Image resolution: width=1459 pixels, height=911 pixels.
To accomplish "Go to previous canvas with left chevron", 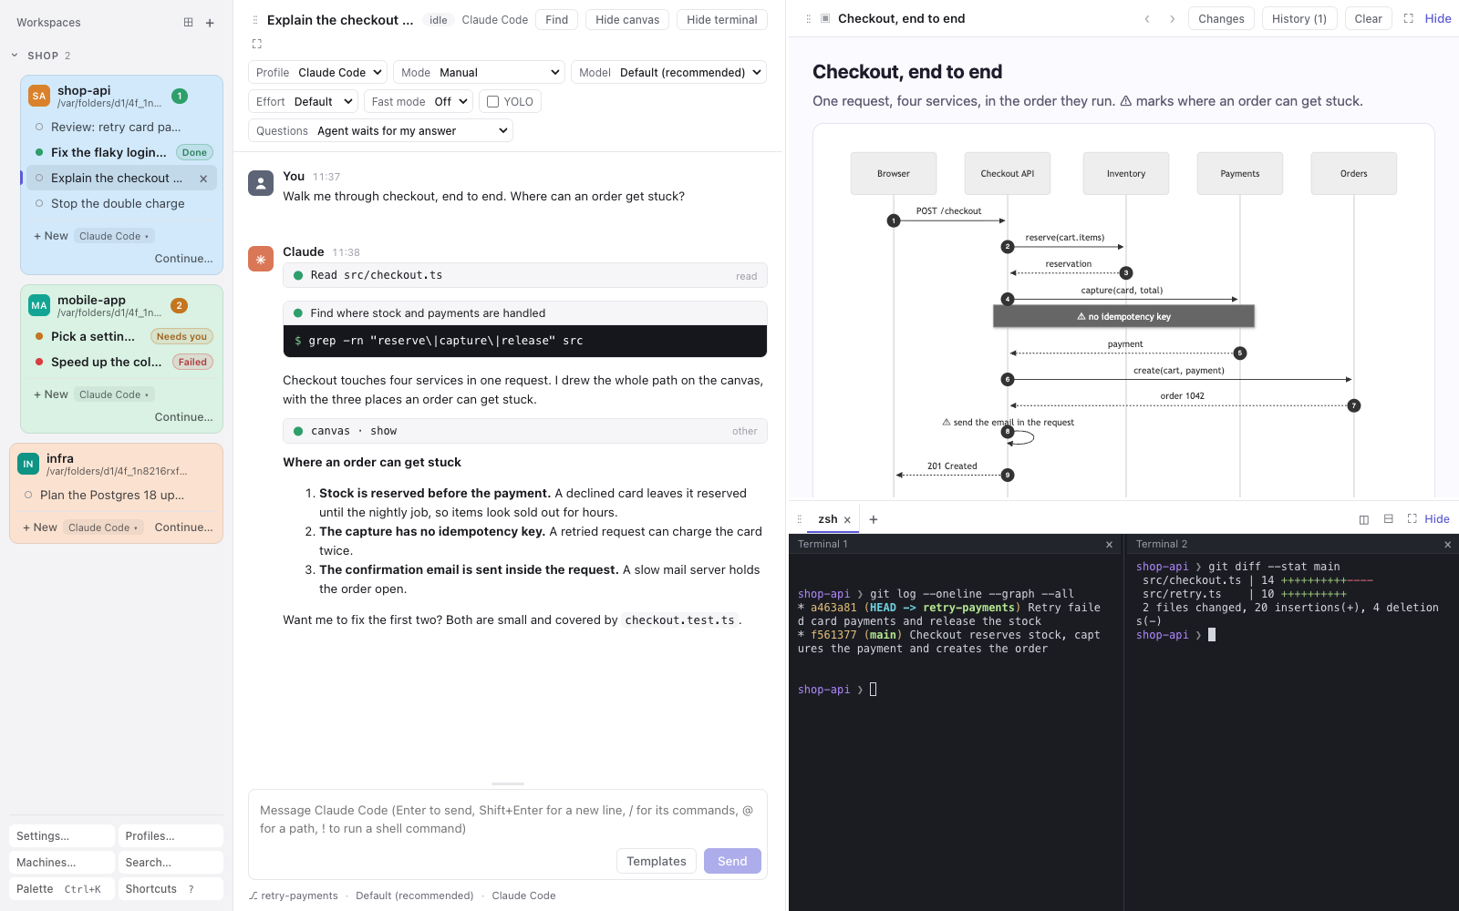I will [1147, 19].
